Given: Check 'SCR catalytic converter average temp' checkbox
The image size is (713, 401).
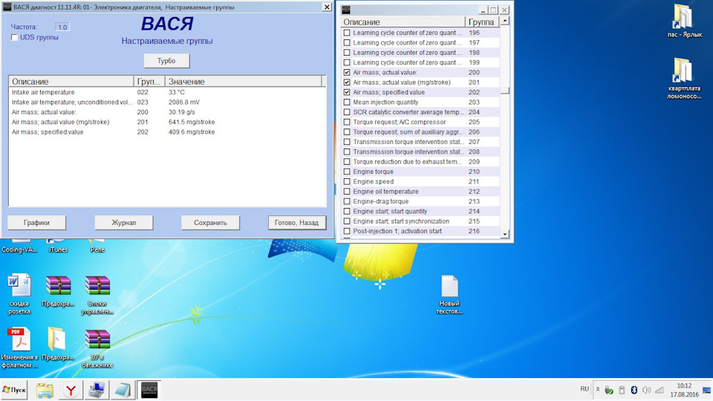Looking at the screenshot, I should point(347,112).
